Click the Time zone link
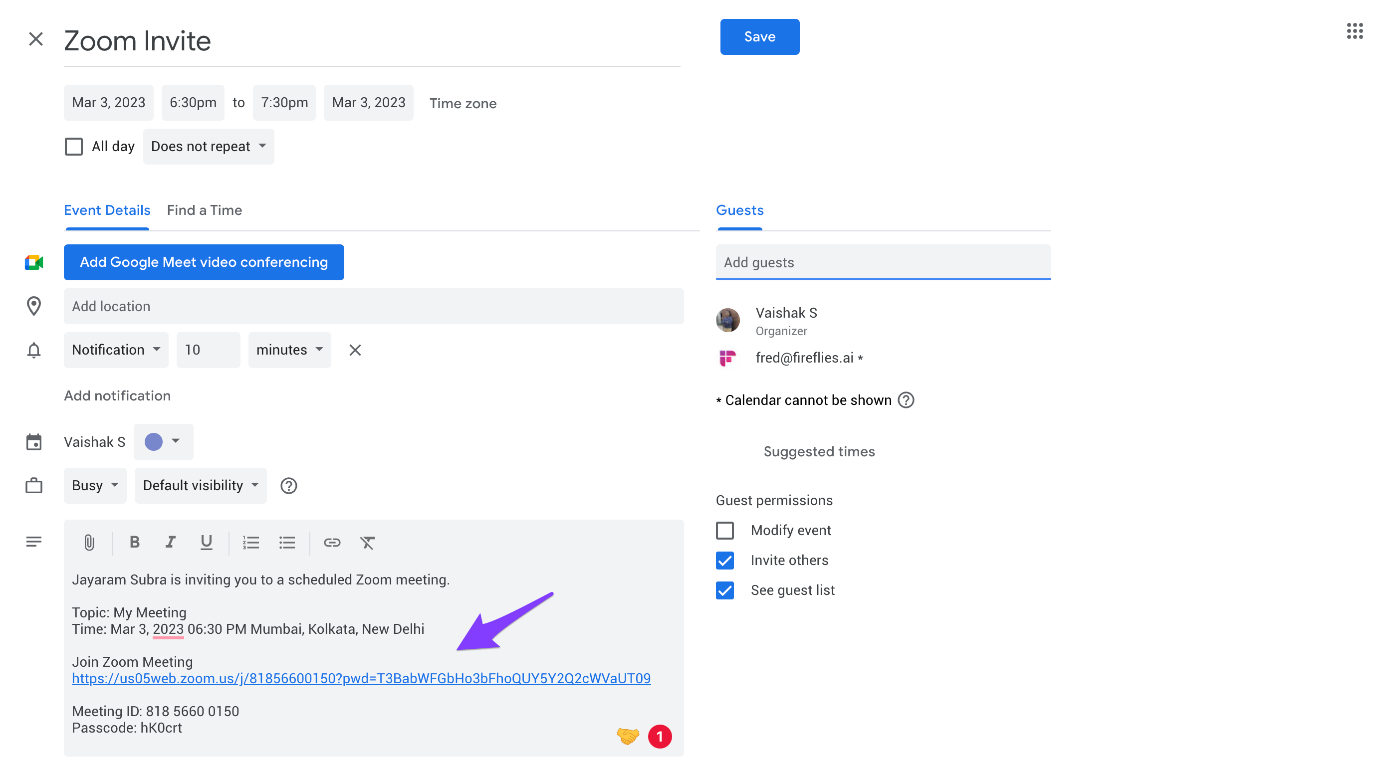1395x764 pixels. (x=463, y=103)
